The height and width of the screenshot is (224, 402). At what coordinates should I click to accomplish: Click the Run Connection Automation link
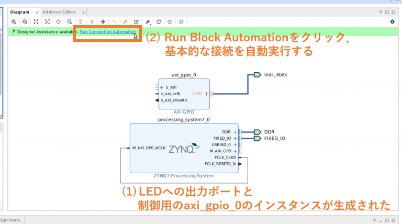(108, 32)
